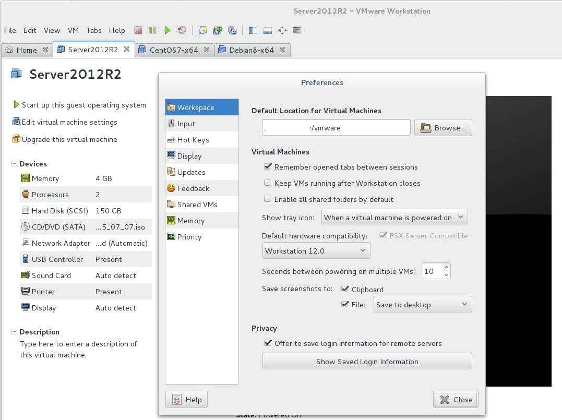Click the unity/console view toolbar icon
Viewport: 562px width, 420px height.
(297, 30)
